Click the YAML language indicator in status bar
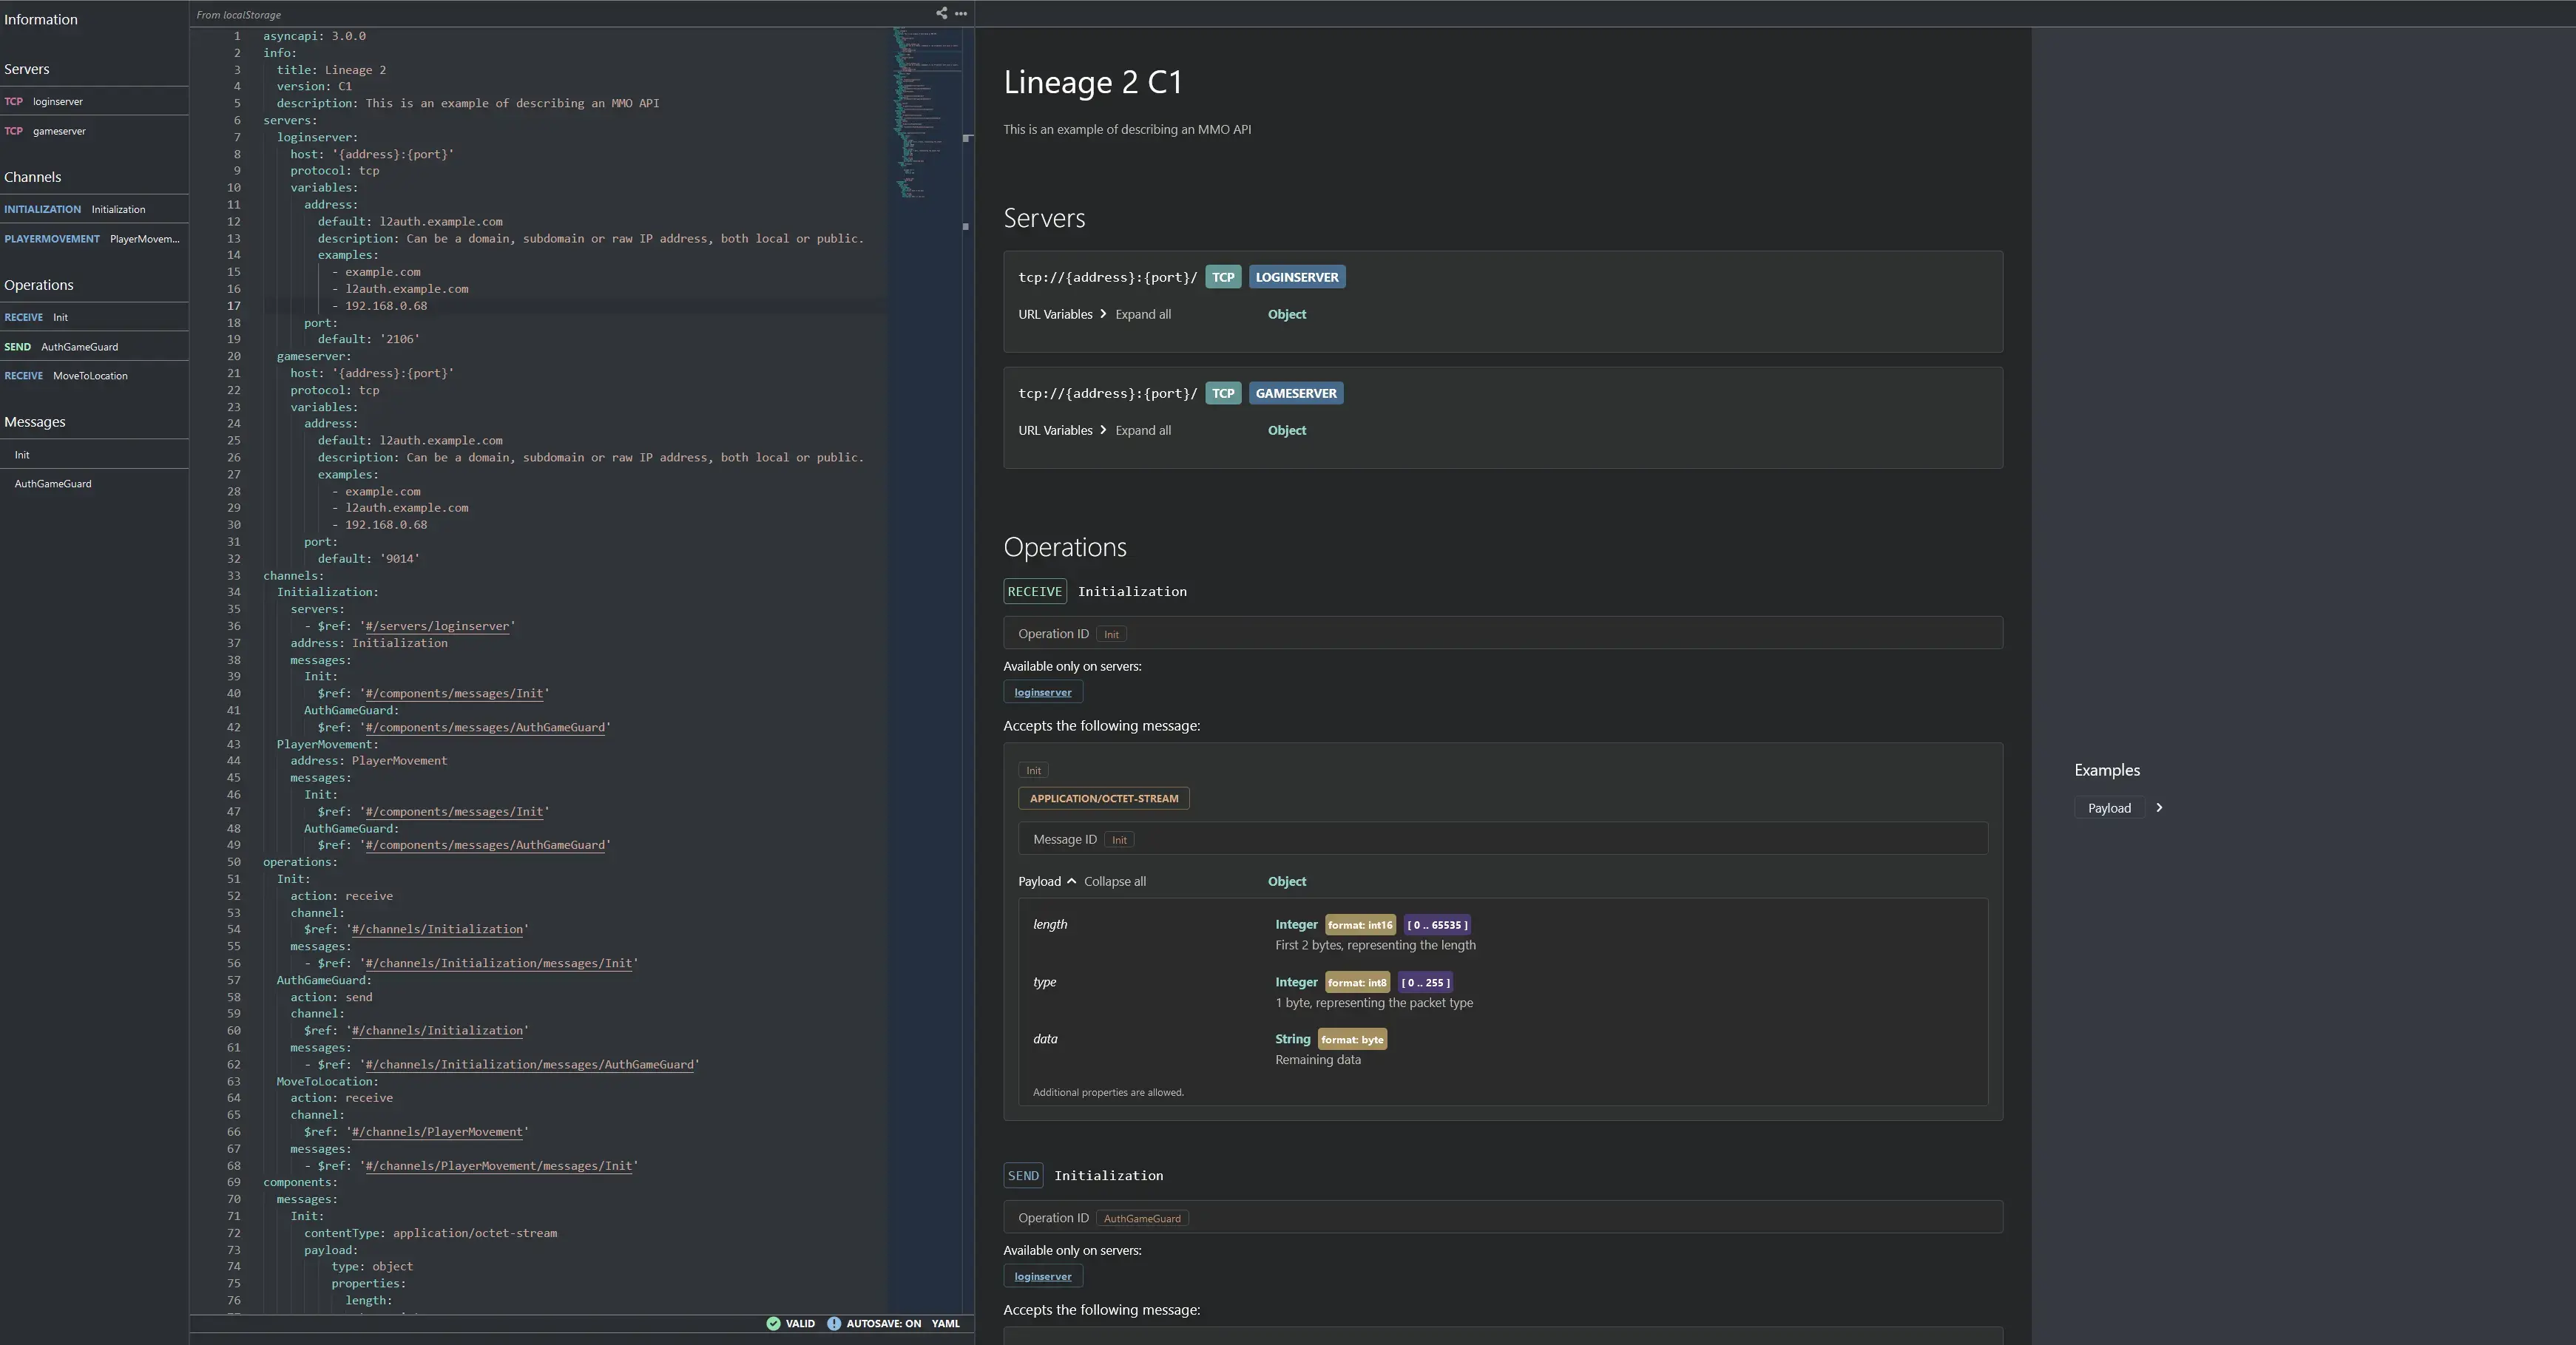Image resolution: width=2576 pixels, height=1345 pixels. pos(945,1323)
